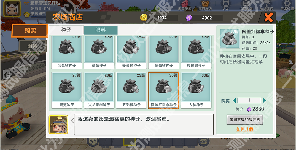Screen dimensions: 296x150
Task: Select the 草莓种子 seed bag
Action: (x=99, y=52)
